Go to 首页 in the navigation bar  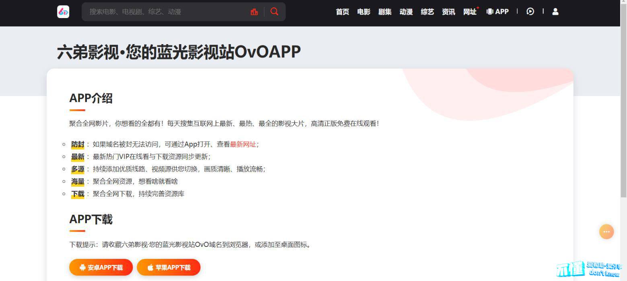[x=342, y=12]
